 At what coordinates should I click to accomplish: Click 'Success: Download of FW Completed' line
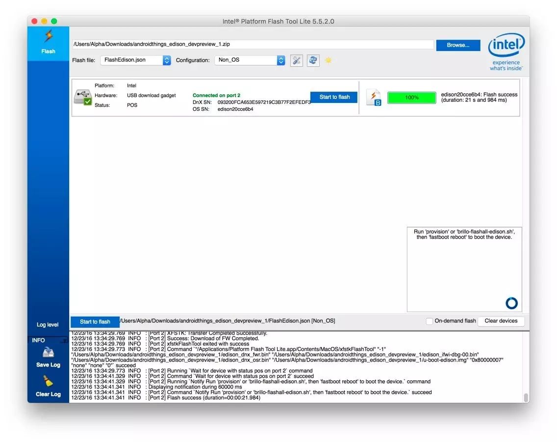coord(165,338)
